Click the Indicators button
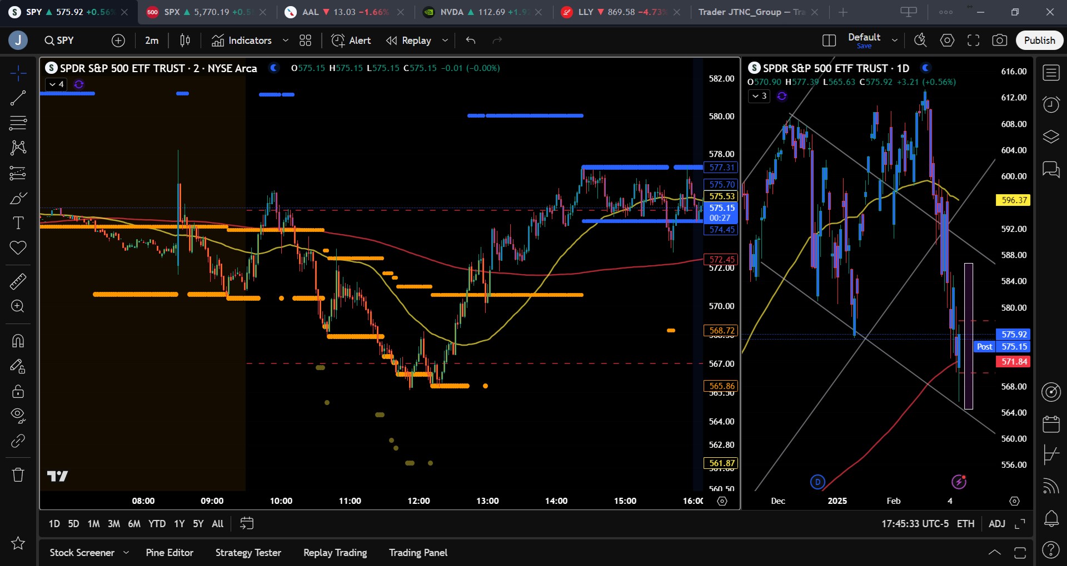 (242, 41)
